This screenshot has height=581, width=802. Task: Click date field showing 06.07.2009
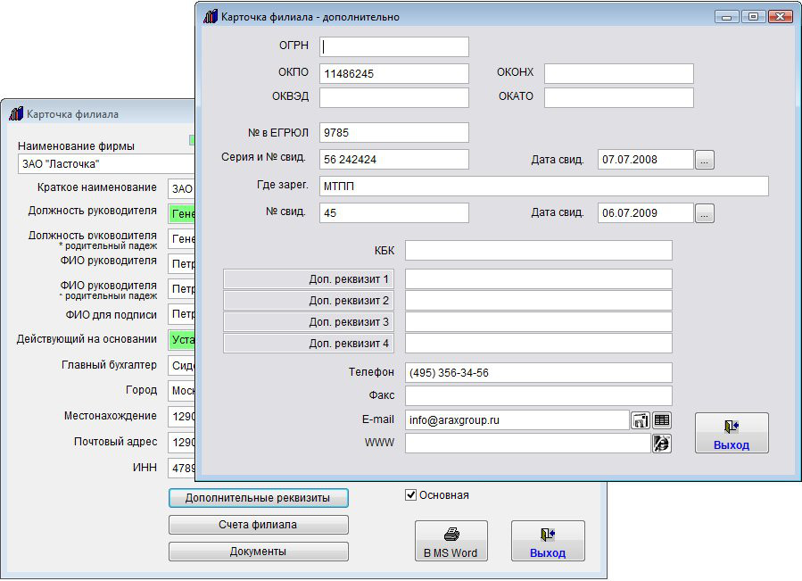(x=646, y=213)
